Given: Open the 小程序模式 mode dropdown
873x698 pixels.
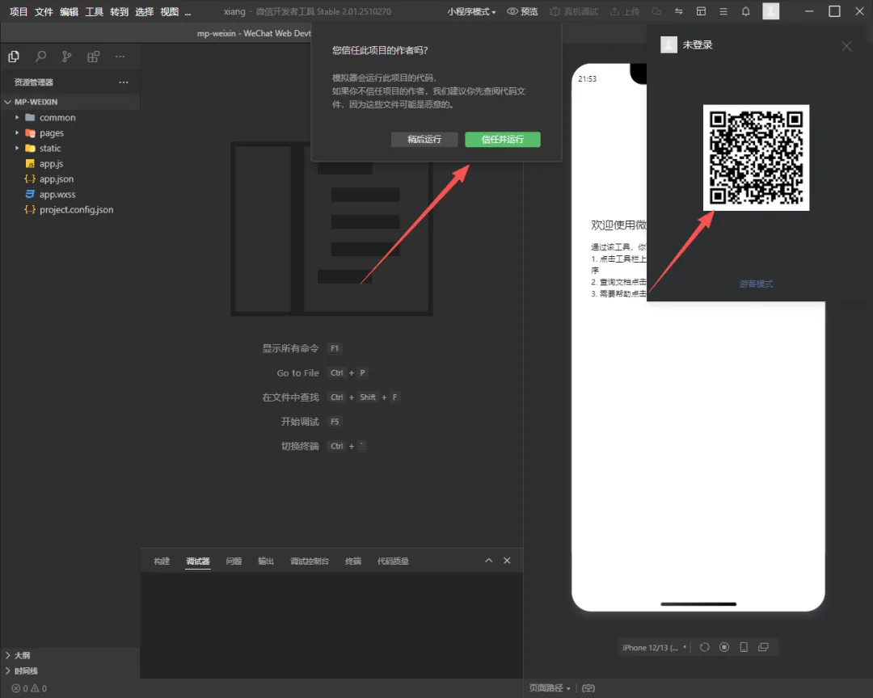Looking at the screenshot, I should 471,12.
